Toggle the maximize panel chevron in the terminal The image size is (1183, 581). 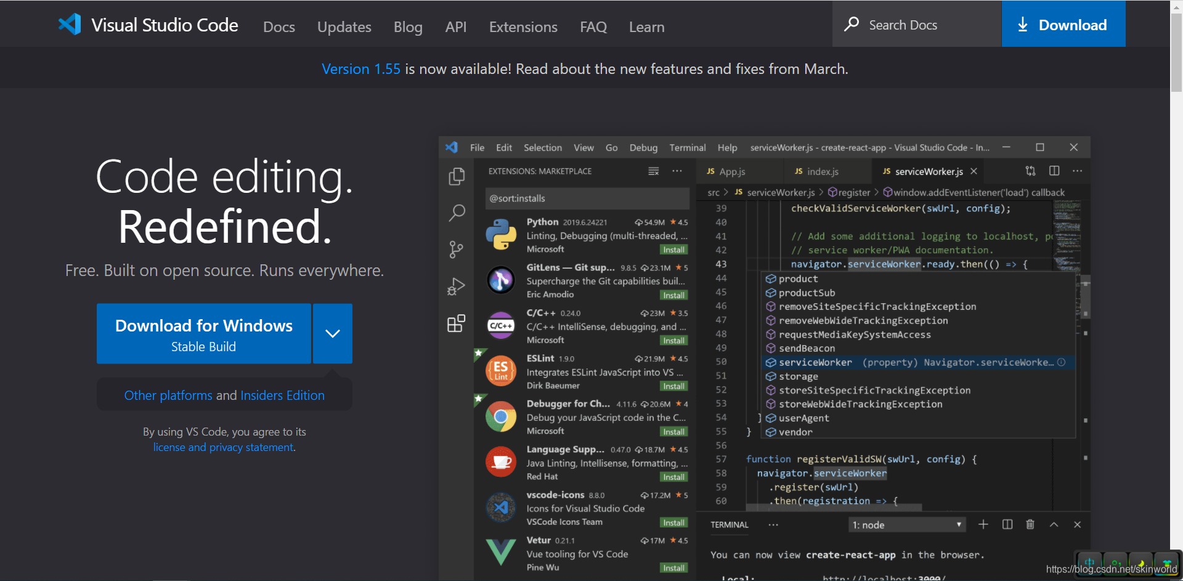coord(1054,524)
